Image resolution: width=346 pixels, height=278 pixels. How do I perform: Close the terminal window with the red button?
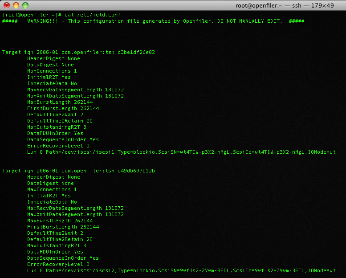coord(7,5)
